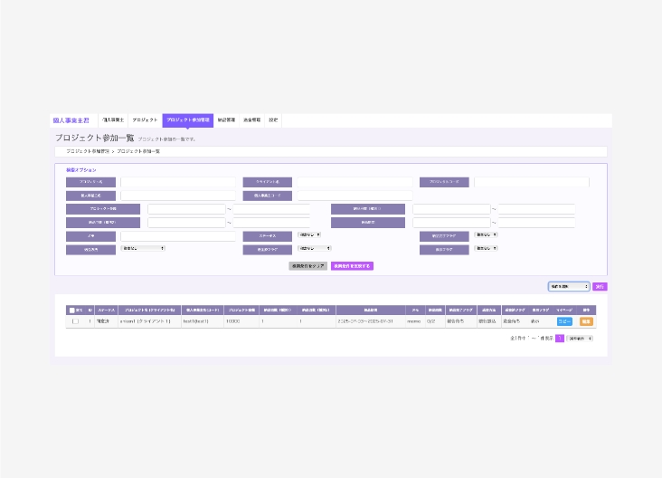662x478 pixels.
Task: Click the プロジェクト金額 range start field
Action: pyautogui.click(x=186, y=209)
